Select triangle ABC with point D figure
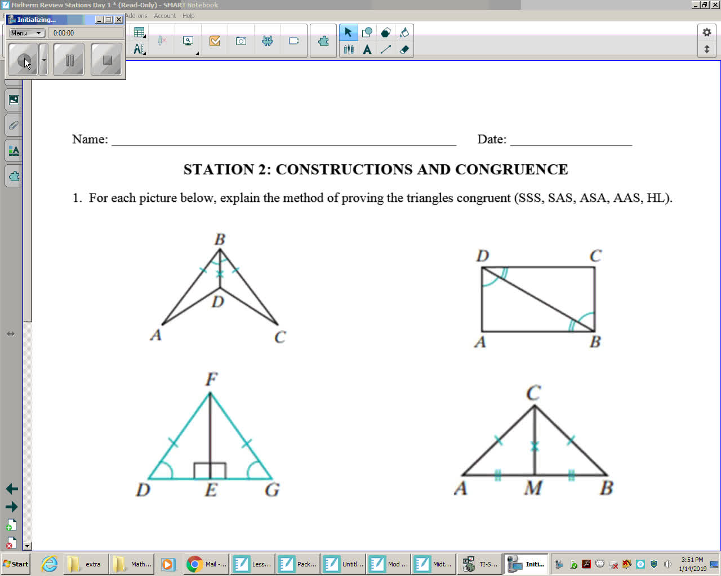Screen dimensions: 721x576 coord(219,287)
